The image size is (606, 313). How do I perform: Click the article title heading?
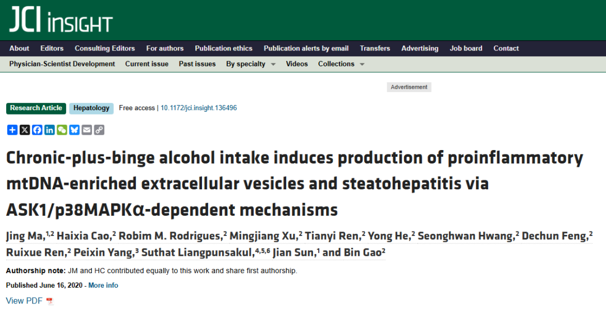click(x=295, y=183)
